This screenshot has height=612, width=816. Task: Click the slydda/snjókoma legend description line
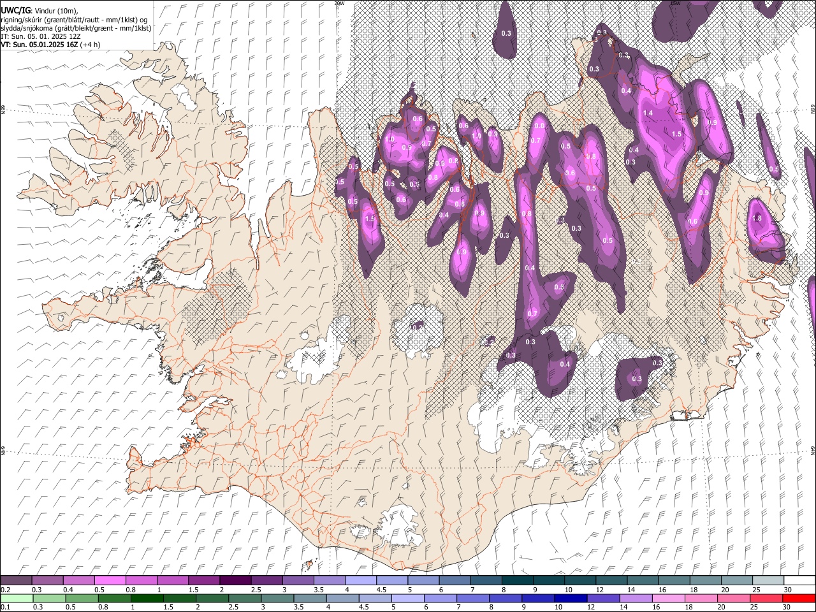(76, 28)
